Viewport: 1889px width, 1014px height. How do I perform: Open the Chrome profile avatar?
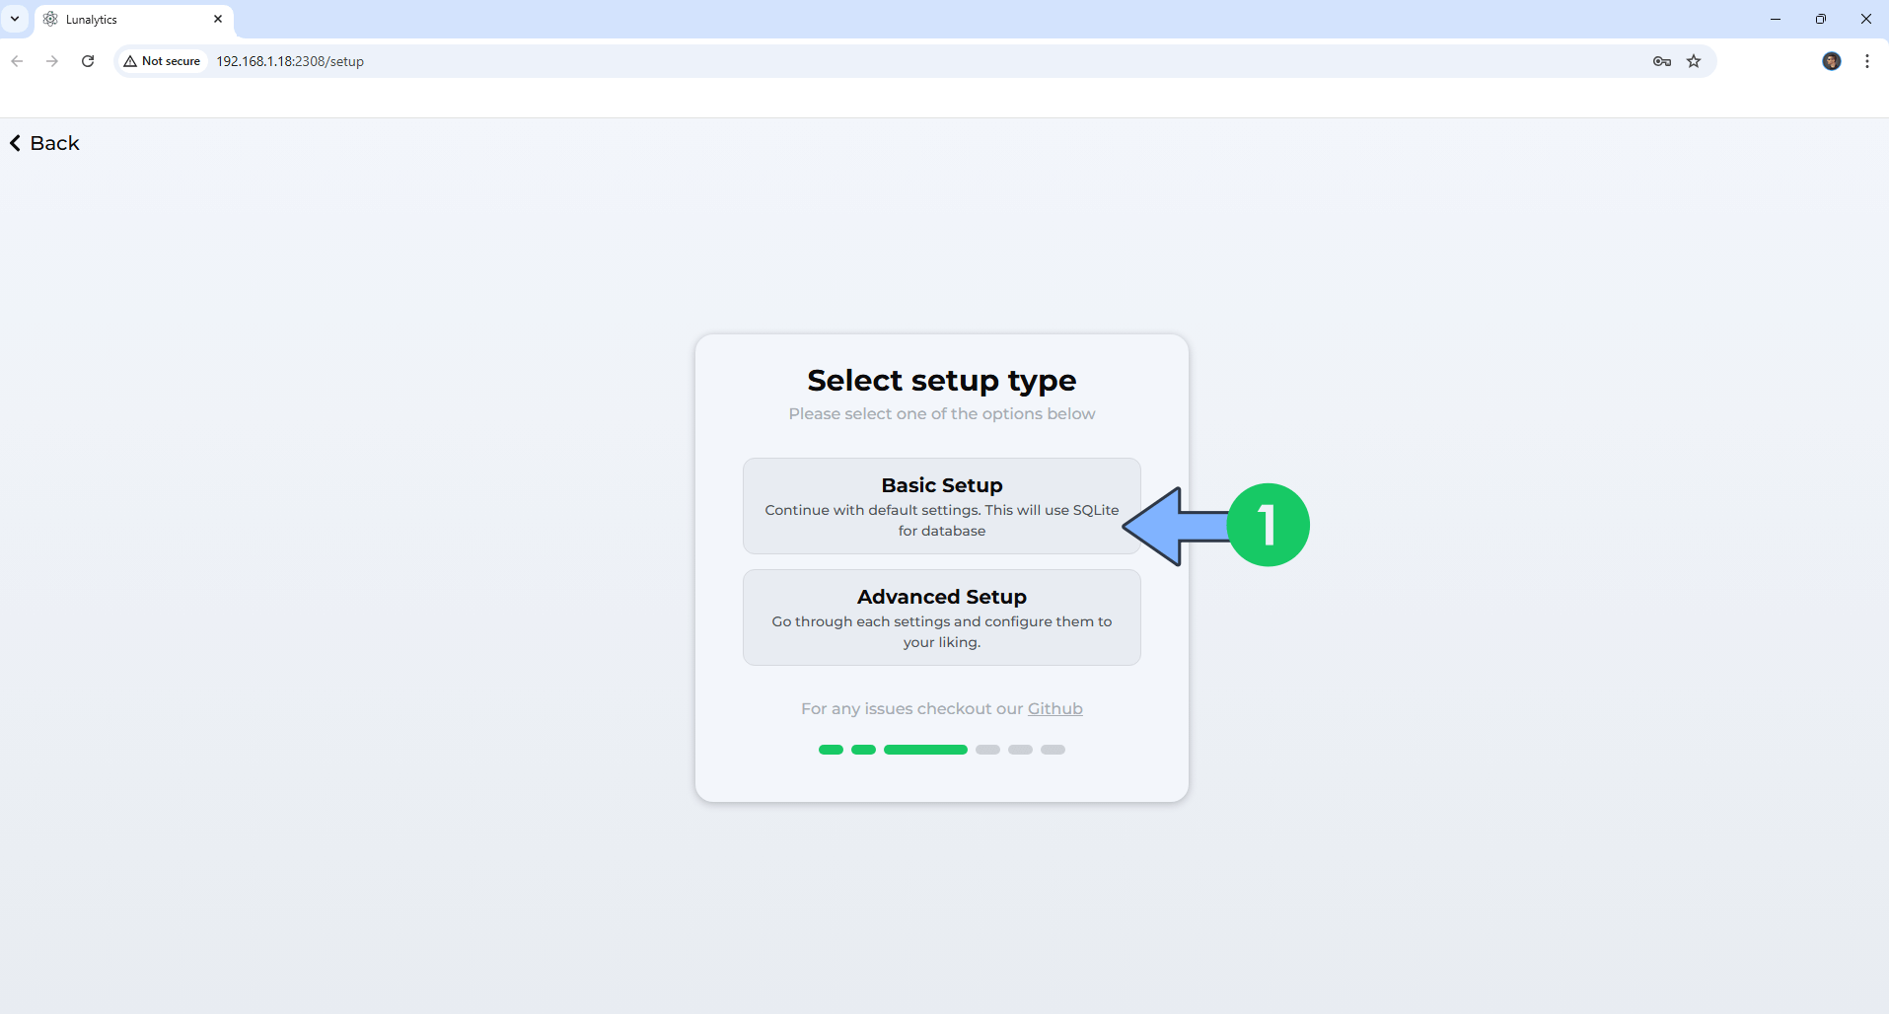pos(1832,61)
